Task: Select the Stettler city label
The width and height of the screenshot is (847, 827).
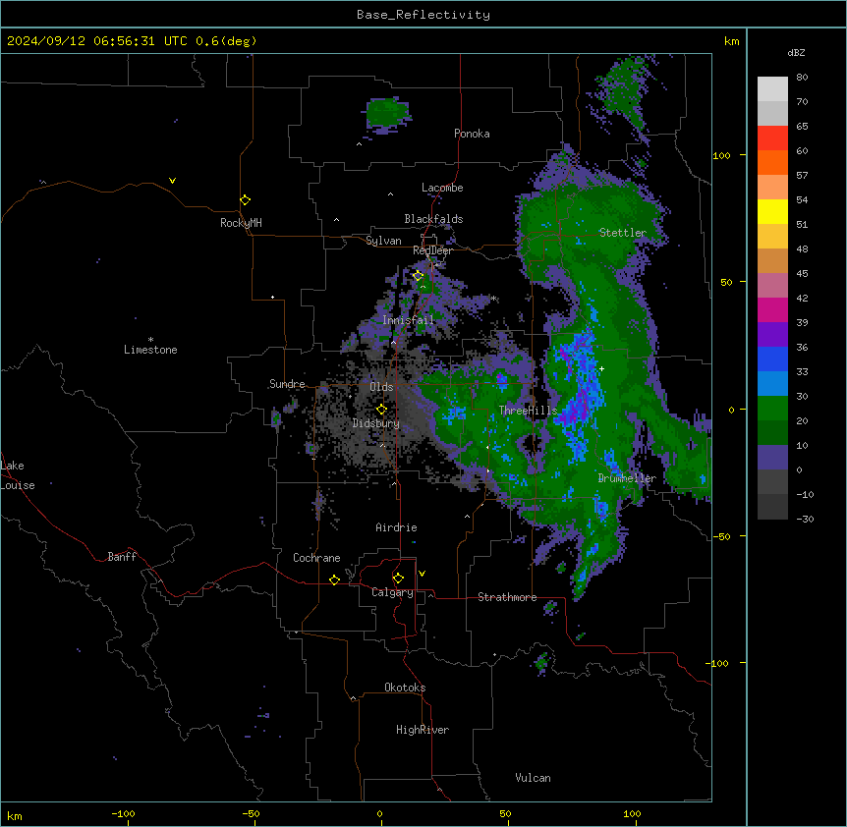Action: [x=622, y=233]
